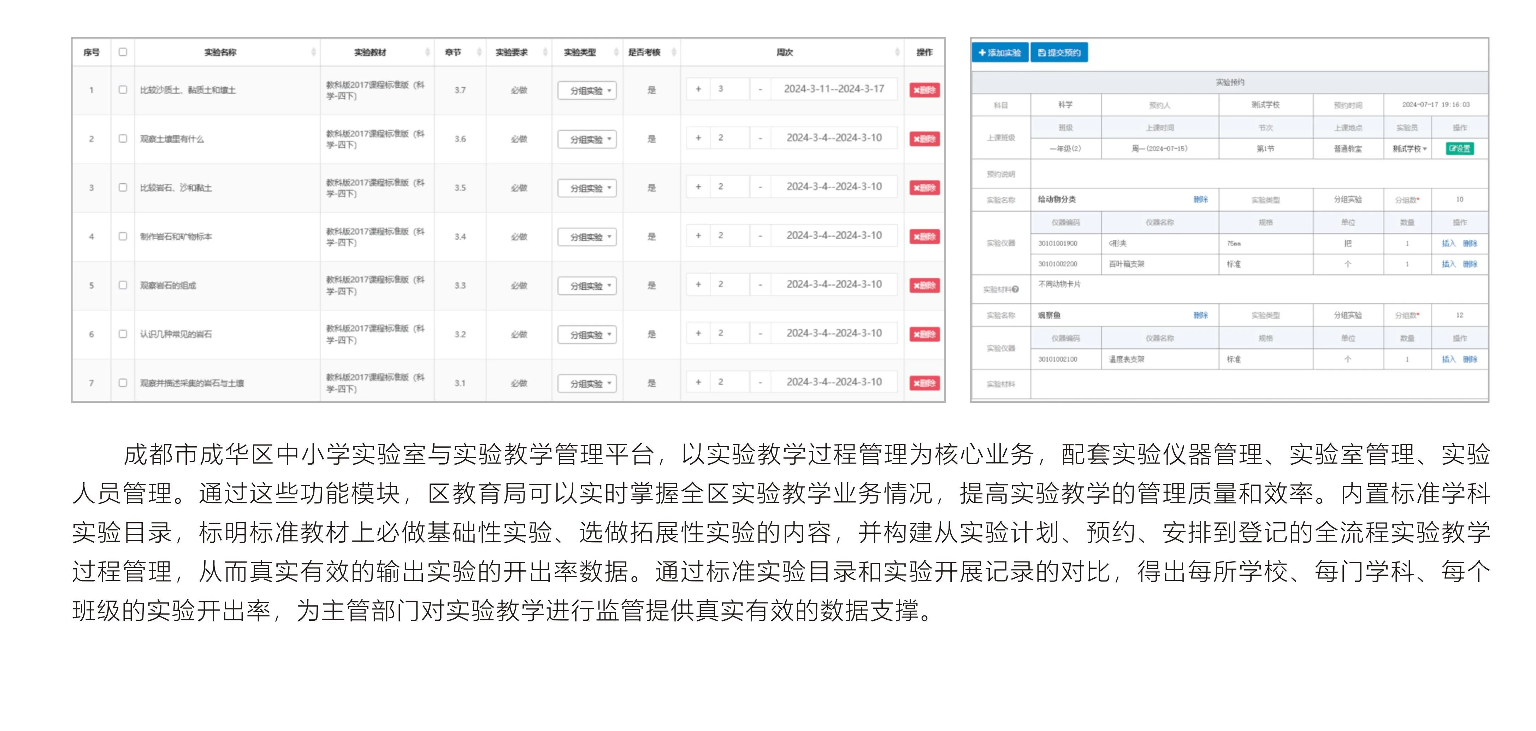Image resolution: width=1536 pixels, height=731 pixels.
Task: Expand the 测试学校 实验员 dropdown
Action: click(x=1410, y=148)
